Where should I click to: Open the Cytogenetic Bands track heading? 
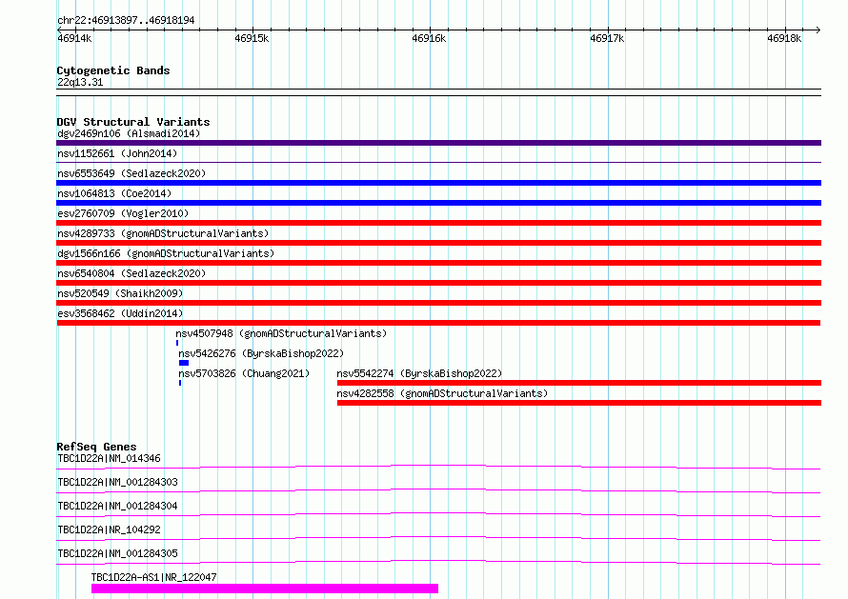113,70
